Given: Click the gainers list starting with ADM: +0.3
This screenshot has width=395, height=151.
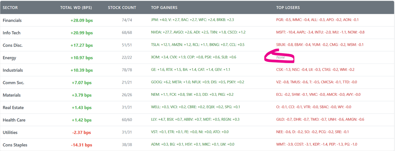Looking at the screenshot, I should pos(193,145).
